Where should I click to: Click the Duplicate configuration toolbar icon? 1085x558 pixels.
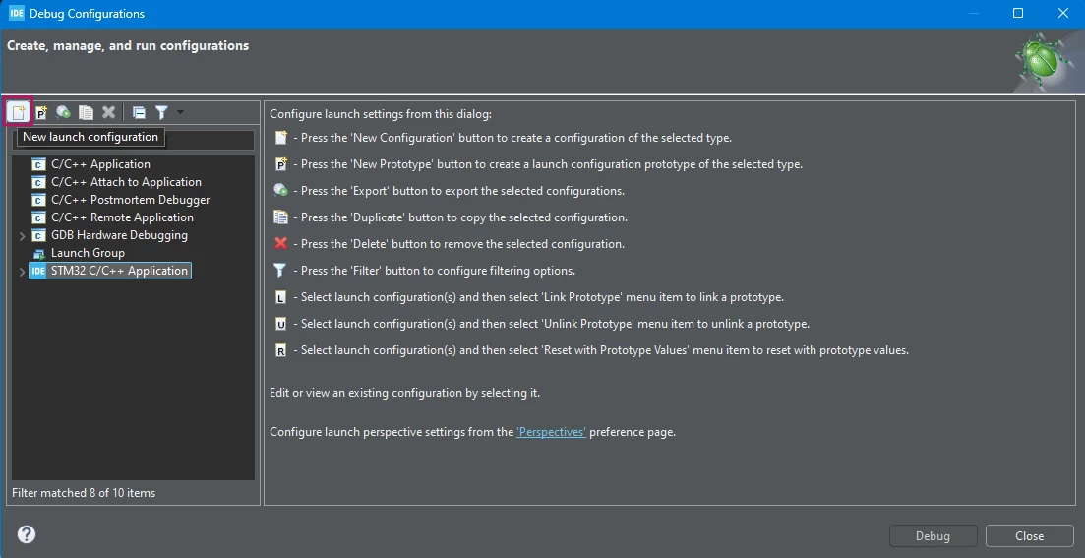(x=86, y=112)
